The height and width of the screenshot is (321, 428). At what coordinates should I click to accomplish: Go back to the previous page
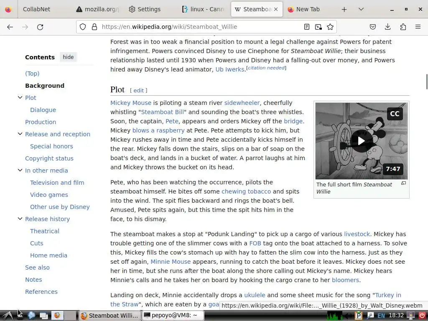point(10,27)
